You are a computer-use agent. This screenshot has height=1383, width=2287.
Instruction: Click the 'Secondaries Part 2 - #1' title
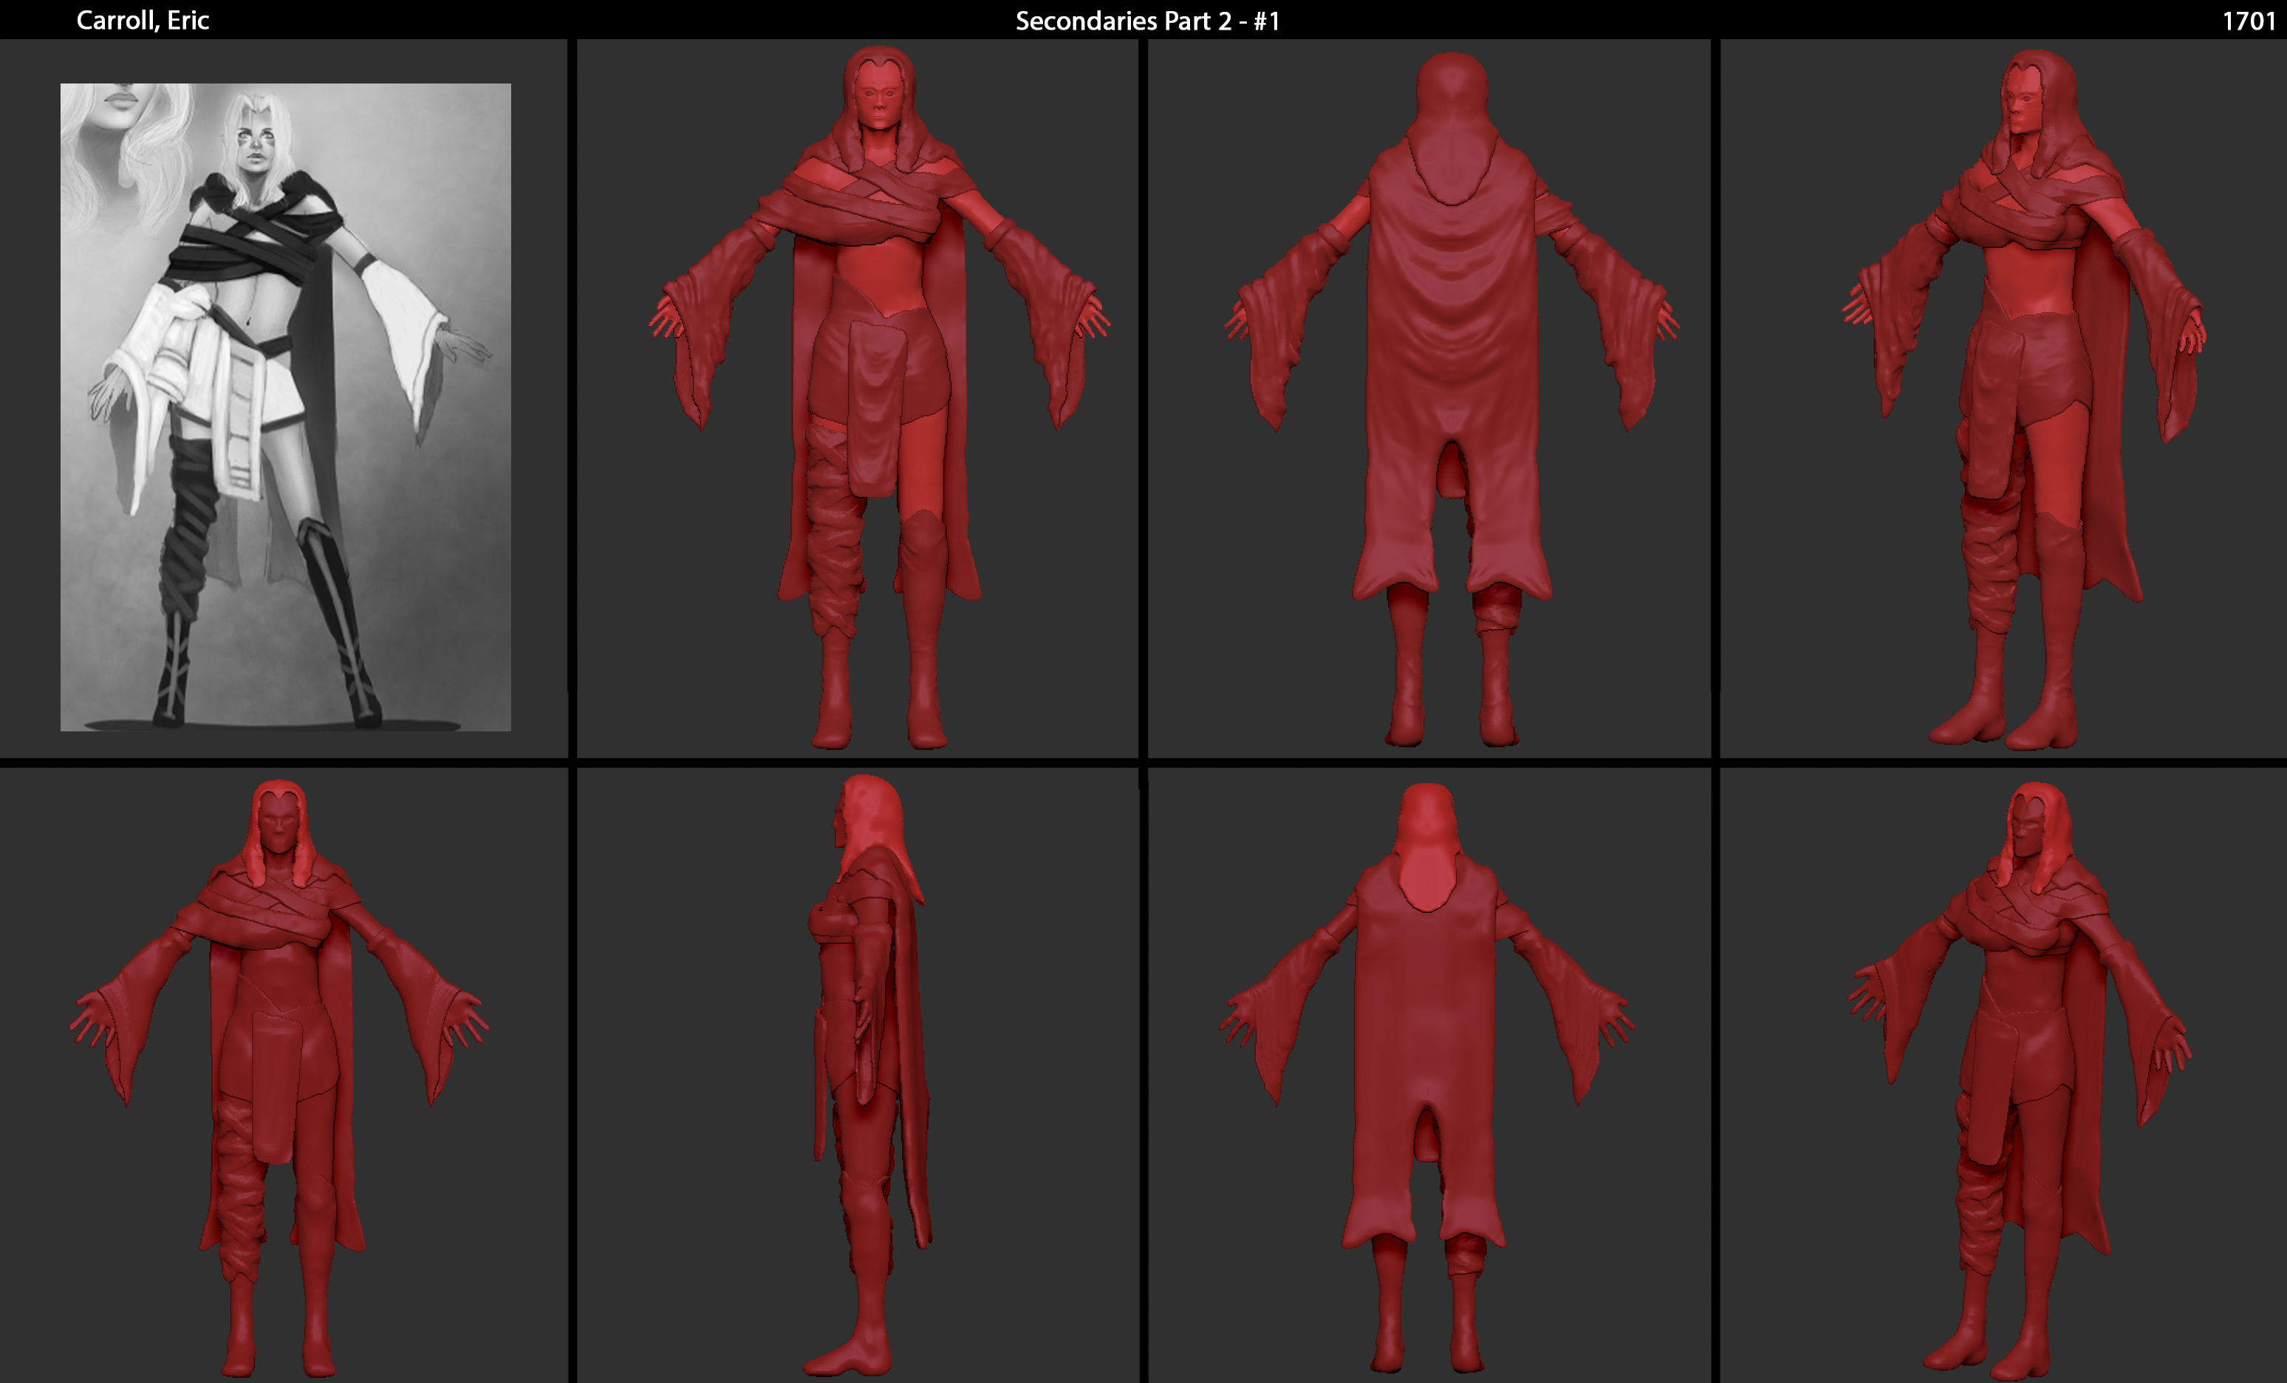pos(1147,21)
